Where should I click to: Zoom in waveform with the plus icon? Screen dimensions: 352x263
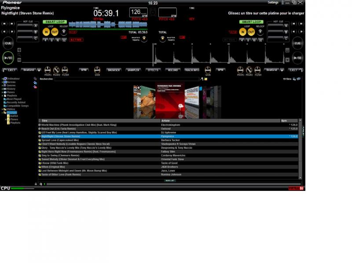point(19,50)
